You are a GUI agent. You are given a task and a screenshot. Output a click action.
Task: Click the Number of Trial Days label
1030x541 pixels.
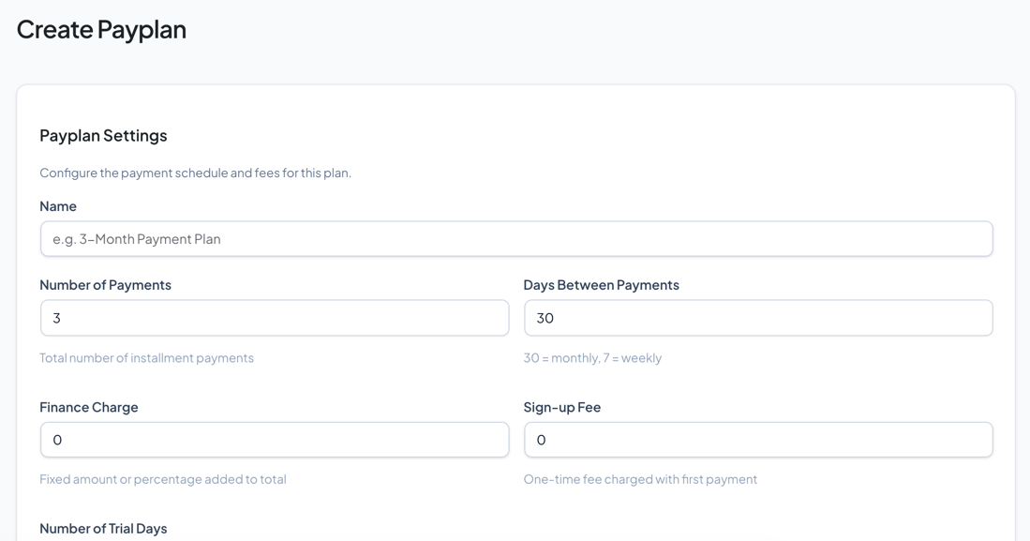[x=105, y=528]
